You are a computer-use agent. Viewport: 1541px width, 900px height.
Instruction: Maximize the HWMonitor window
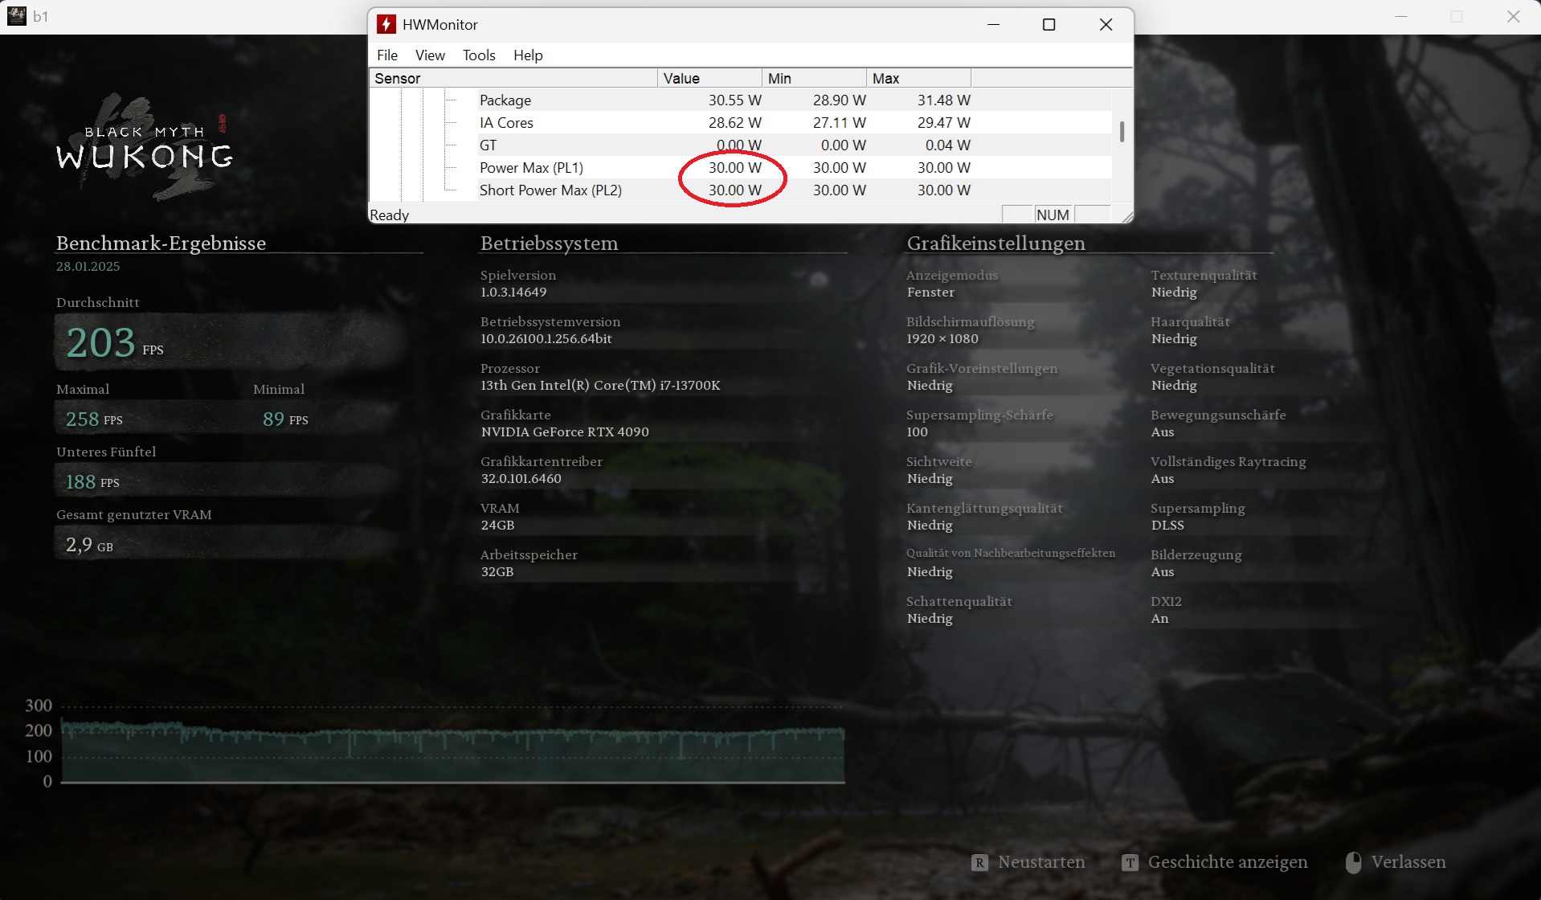[1048, 25]
